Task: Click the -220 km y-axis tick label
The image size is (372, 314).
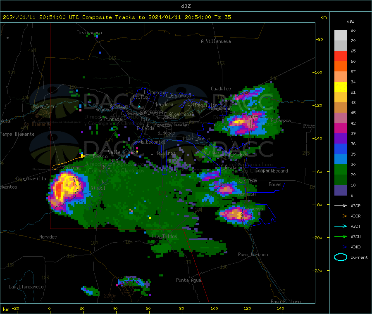Action: point(317,271)
